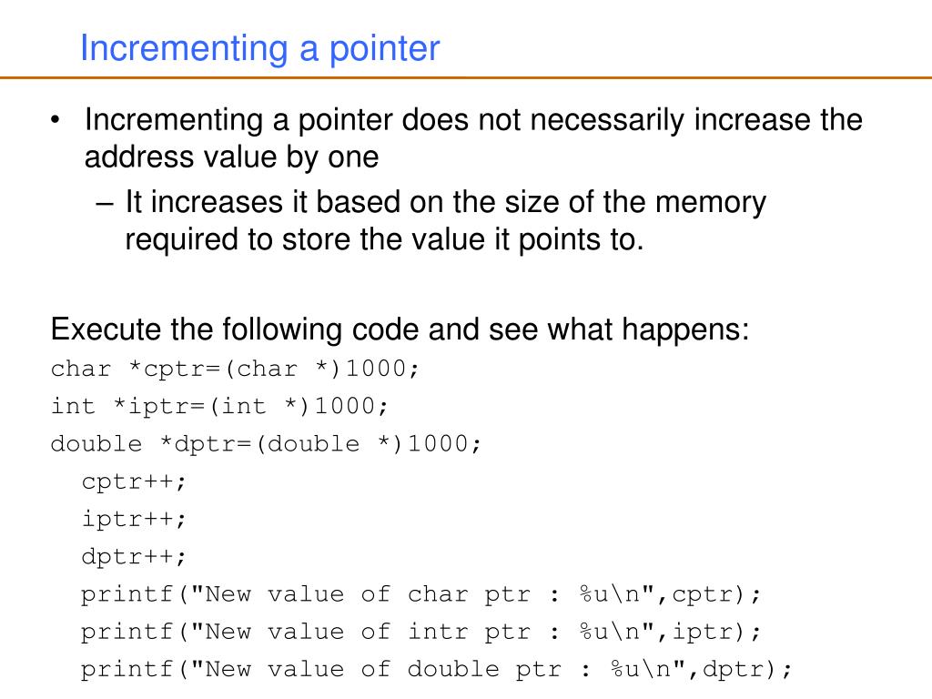
Task: Click the 'iptr++;' statement
Action: click(135, 519)
